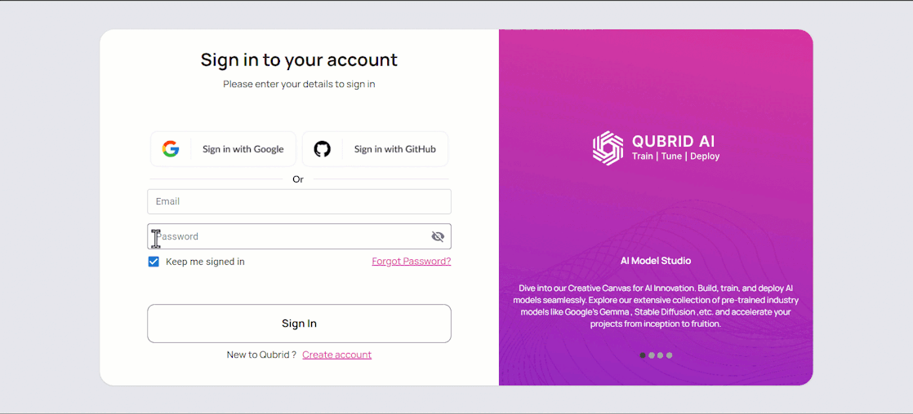The image size is (913, 414).
Task: Click the Qubrid AI hexagon logo
Action: 608,148
